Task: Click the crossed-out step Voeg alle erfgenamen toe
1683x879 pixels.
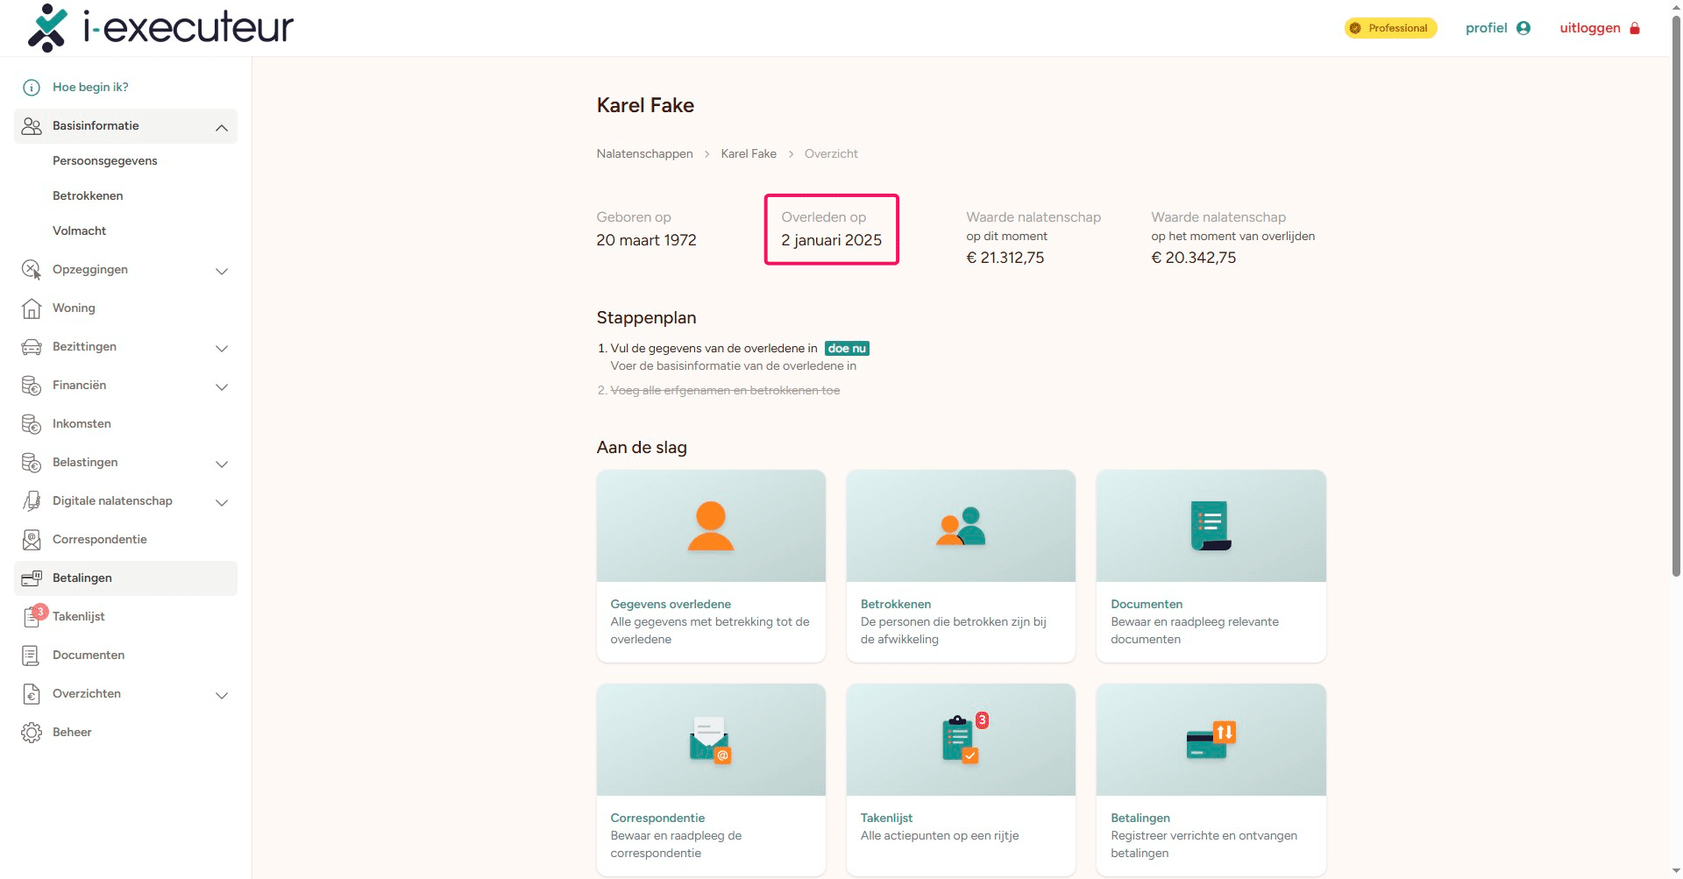Action: tap(725, 391)
